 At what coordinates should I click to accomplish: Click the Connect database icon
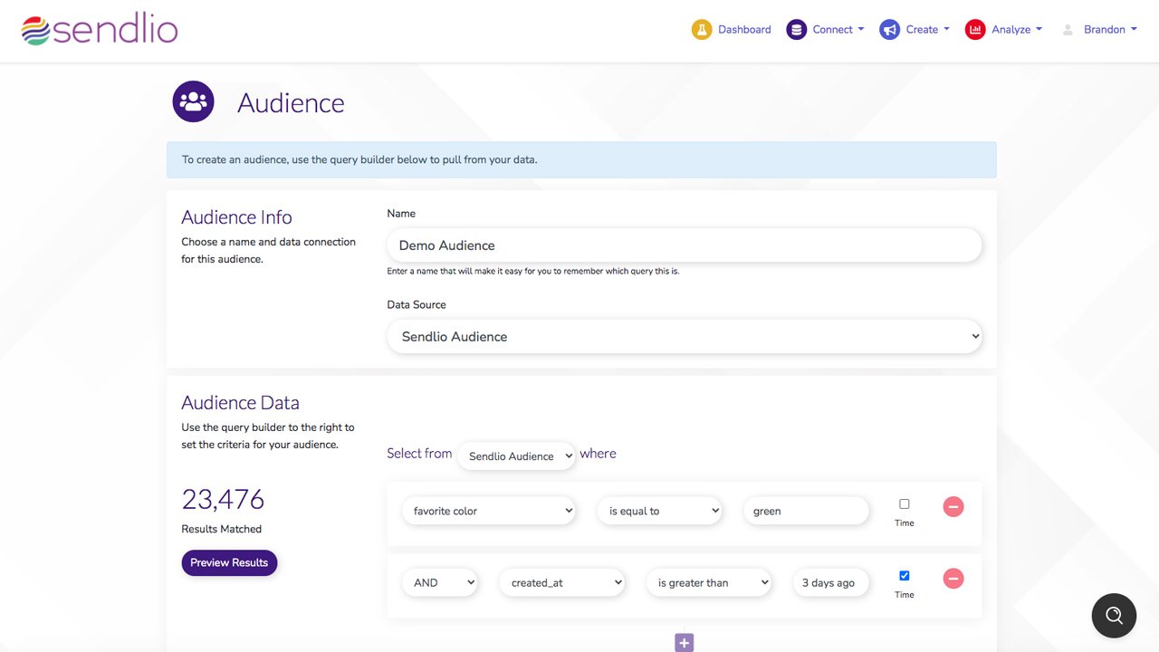coord(796,30)
